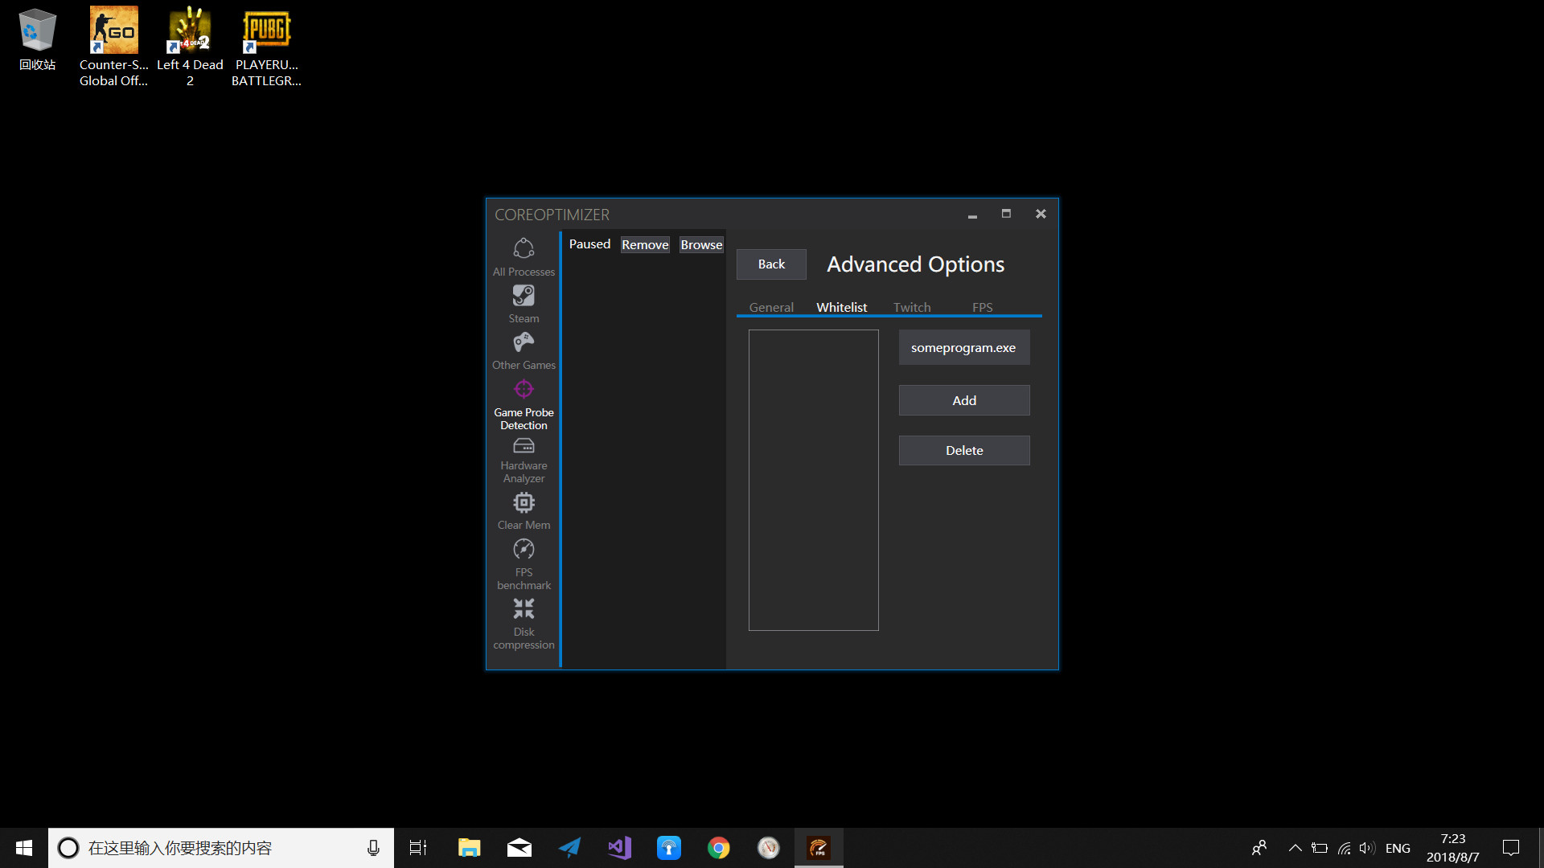Click the Browse button
Viewport: 1544px width, 868px height.
click(700, 244)
